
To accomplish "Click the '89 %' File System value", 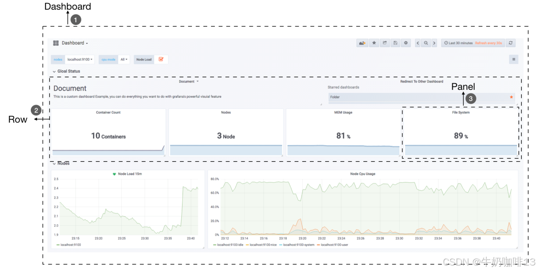I will 461,136.
